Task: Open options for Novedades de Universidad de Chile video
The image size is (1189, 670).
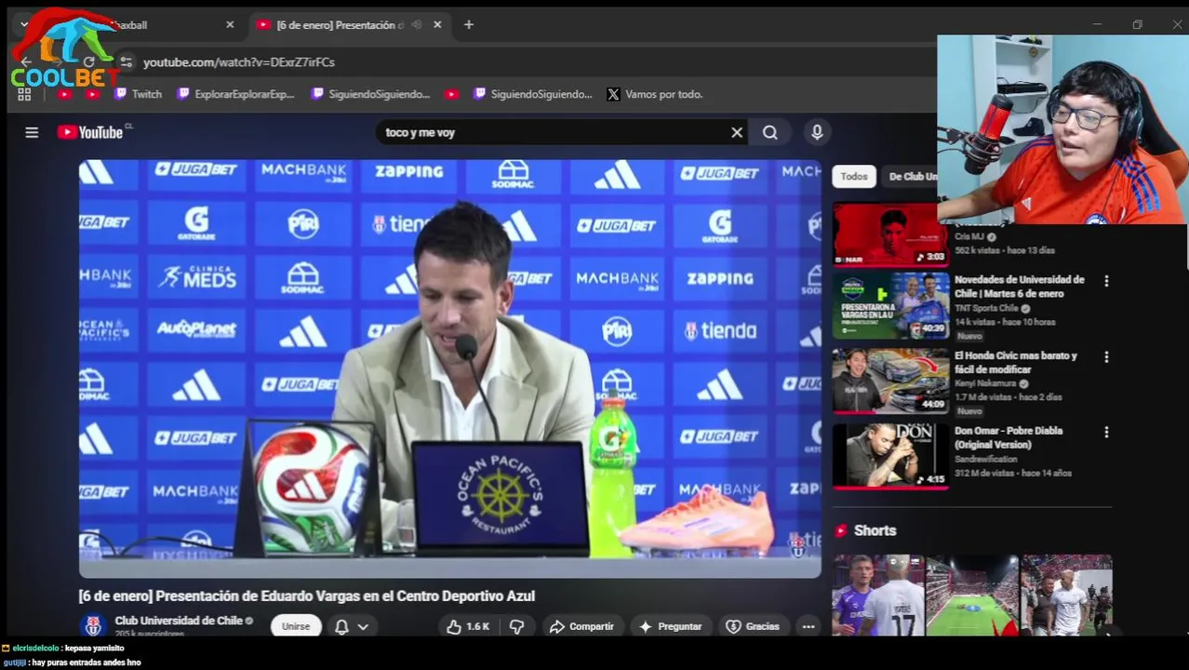Action: point(1106,280)
